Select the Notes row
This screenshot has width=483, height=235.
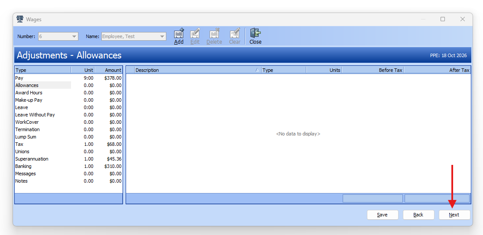pyautogui.click(x=68, y=181)
